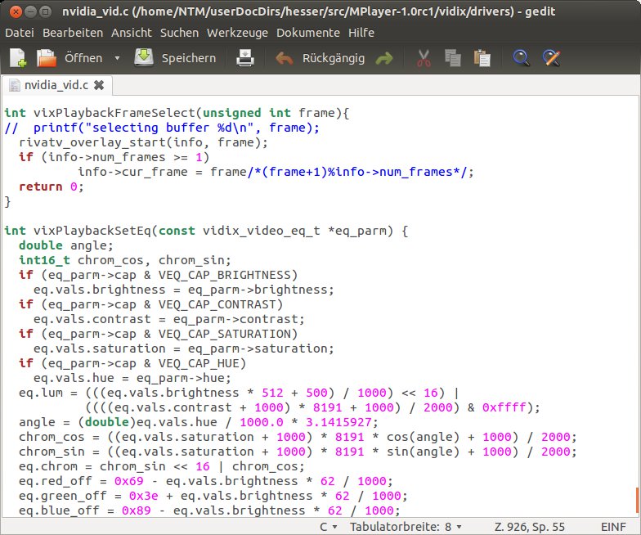Click rivatv_overlay_start call

[143, 142]
